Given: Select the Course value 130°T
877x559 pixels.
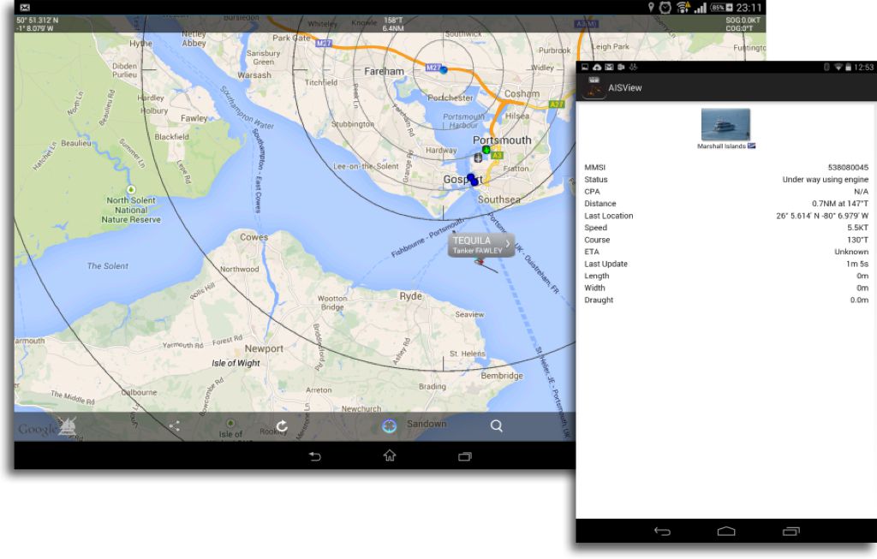Looking at the screenshot, I should (858, 240).
